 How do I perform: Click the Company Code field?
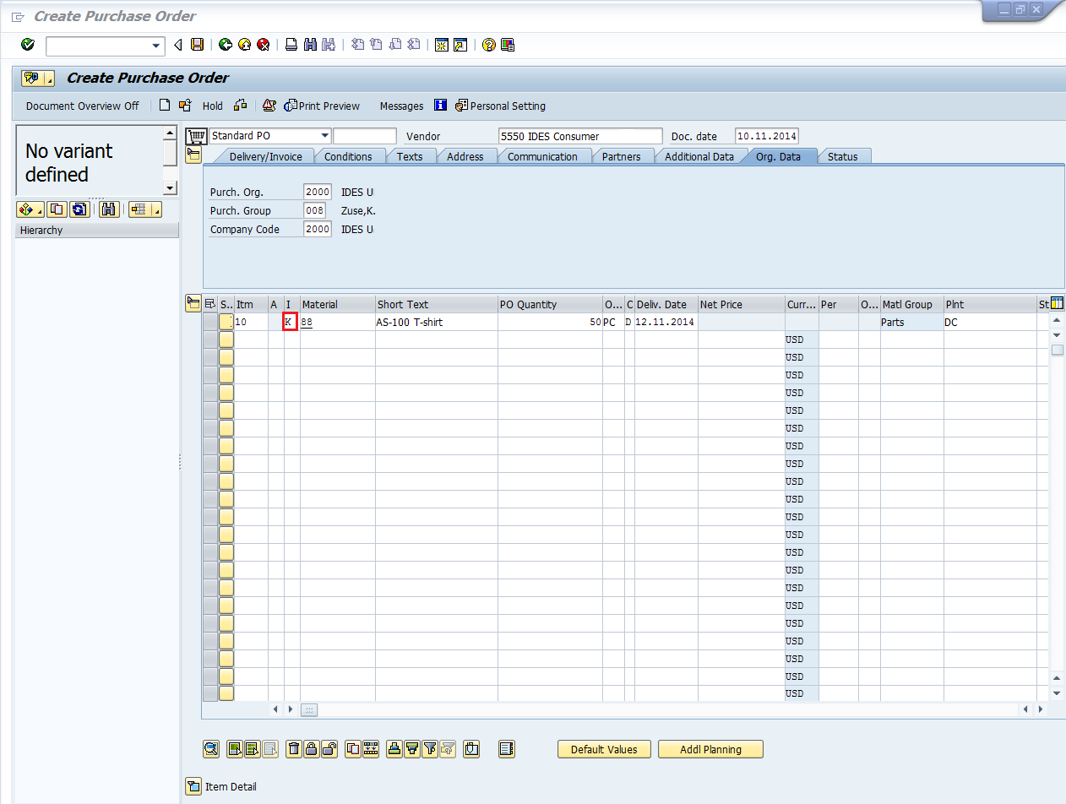pyautogui.click(x=318, y=229)
